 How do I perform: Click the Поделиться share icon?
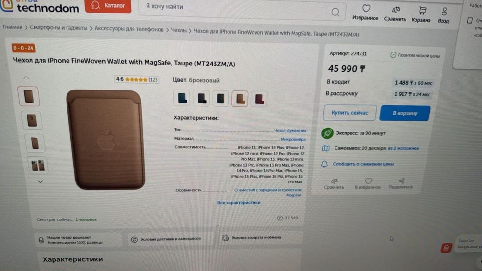pos(401,181)
